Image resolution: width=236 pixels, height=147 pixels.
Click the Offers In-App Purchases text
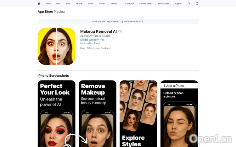tap(99, 48)
